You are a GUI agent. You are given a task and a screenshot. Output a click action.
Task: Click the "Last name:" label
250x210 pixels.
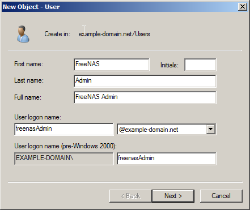point(29,80)
